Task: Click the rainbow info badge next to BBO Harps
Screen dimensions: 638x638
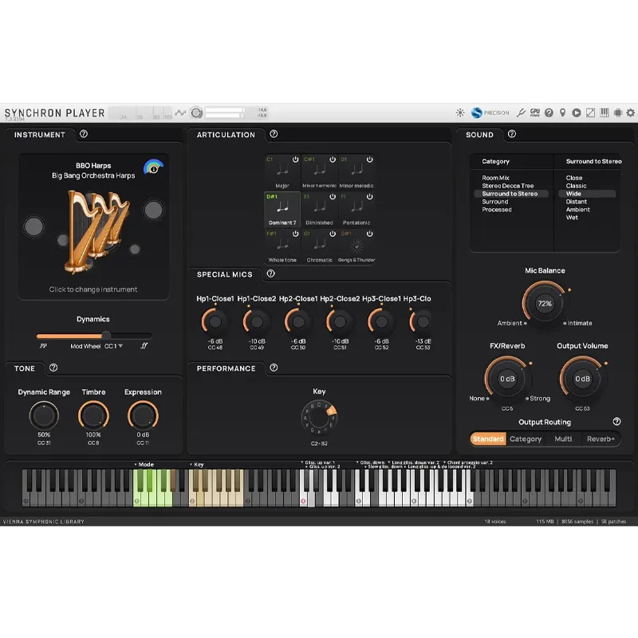Action: [153, 167]
